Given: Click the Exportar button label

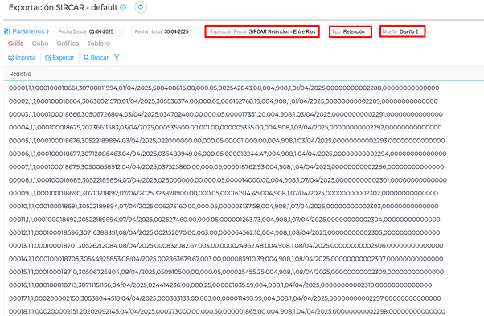Looking at the screenshot, I should tap(64, 58).
